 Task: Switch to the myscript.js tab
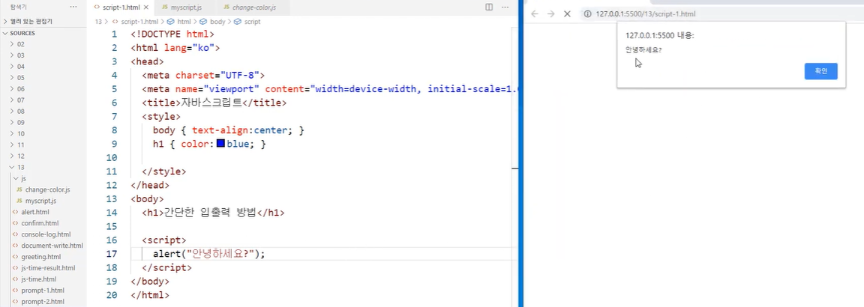(186, 7)
